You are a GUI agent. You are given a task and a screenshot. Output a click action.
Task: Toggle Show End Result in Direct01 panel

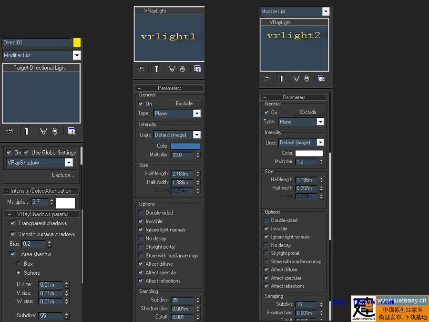pyautogui.click(x=27, y=132)
